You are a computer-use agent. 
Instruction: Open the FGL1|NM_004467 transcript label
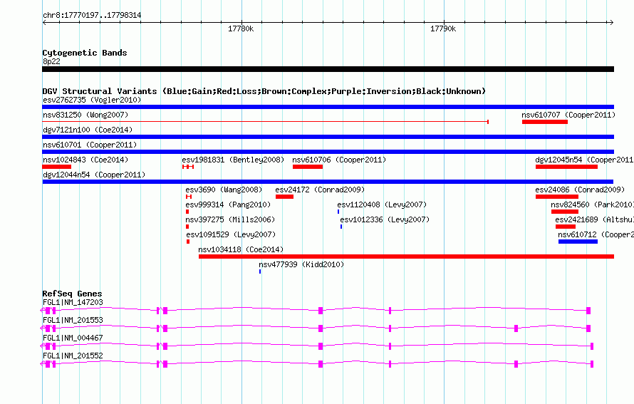73,338
